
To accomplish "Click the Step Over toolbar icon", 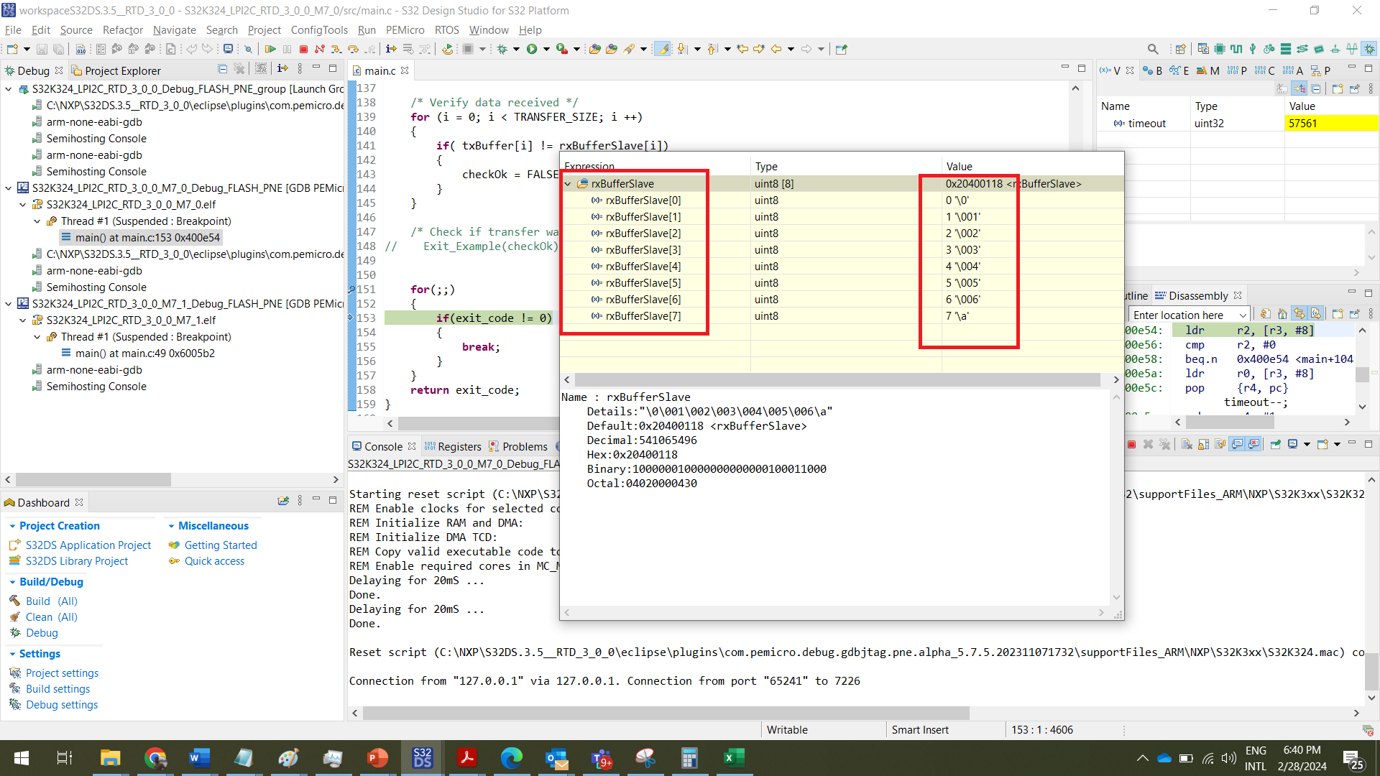I will (x=353, y=49).
